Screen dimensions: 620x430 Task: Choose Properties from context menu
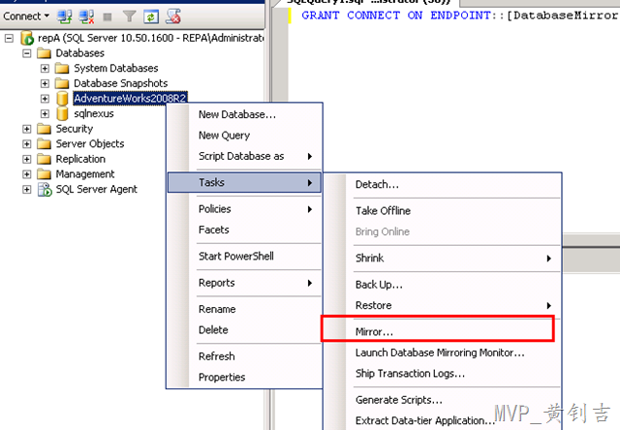click(244, 378)
